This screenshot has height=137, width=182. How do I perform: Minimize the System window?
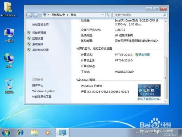149,9
